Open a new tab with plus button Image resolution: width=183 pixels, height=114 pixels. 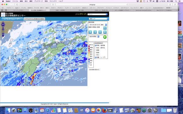click(x=177, y=10)
